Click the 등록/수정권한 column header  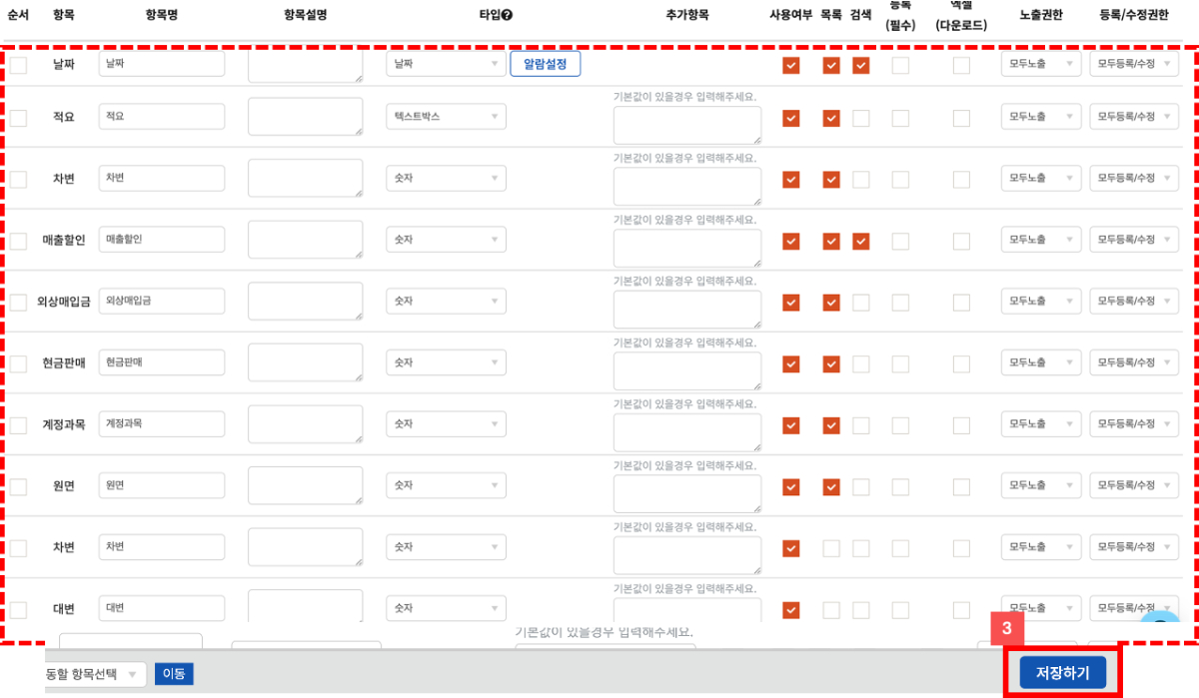1133,15
